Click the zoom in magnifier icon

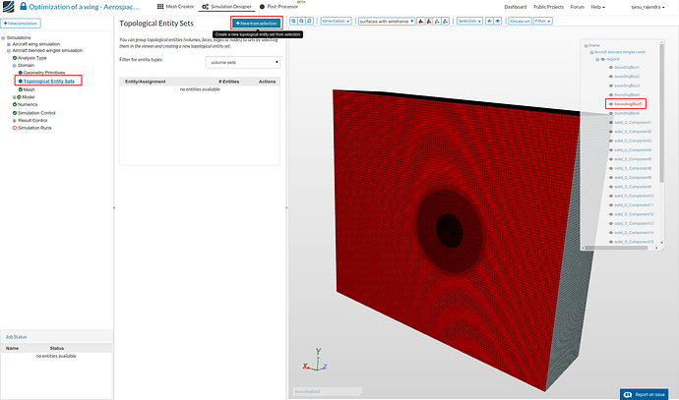pyautogui.click(x=292, y=20)
